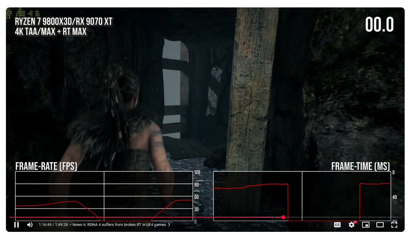This screenshot has height=236, width=410.
Task: Mute the video with the speaker icon
Action: (x=30, y=225)
